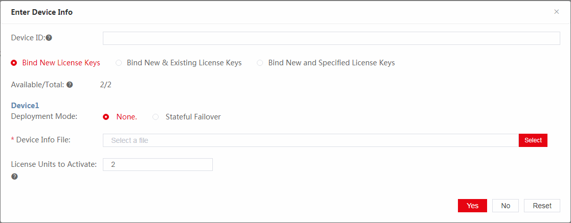571x223 pixels.
Task: Click the help icon under License Units to Activate
Action: pyautogui.click(x=14, y=177)
